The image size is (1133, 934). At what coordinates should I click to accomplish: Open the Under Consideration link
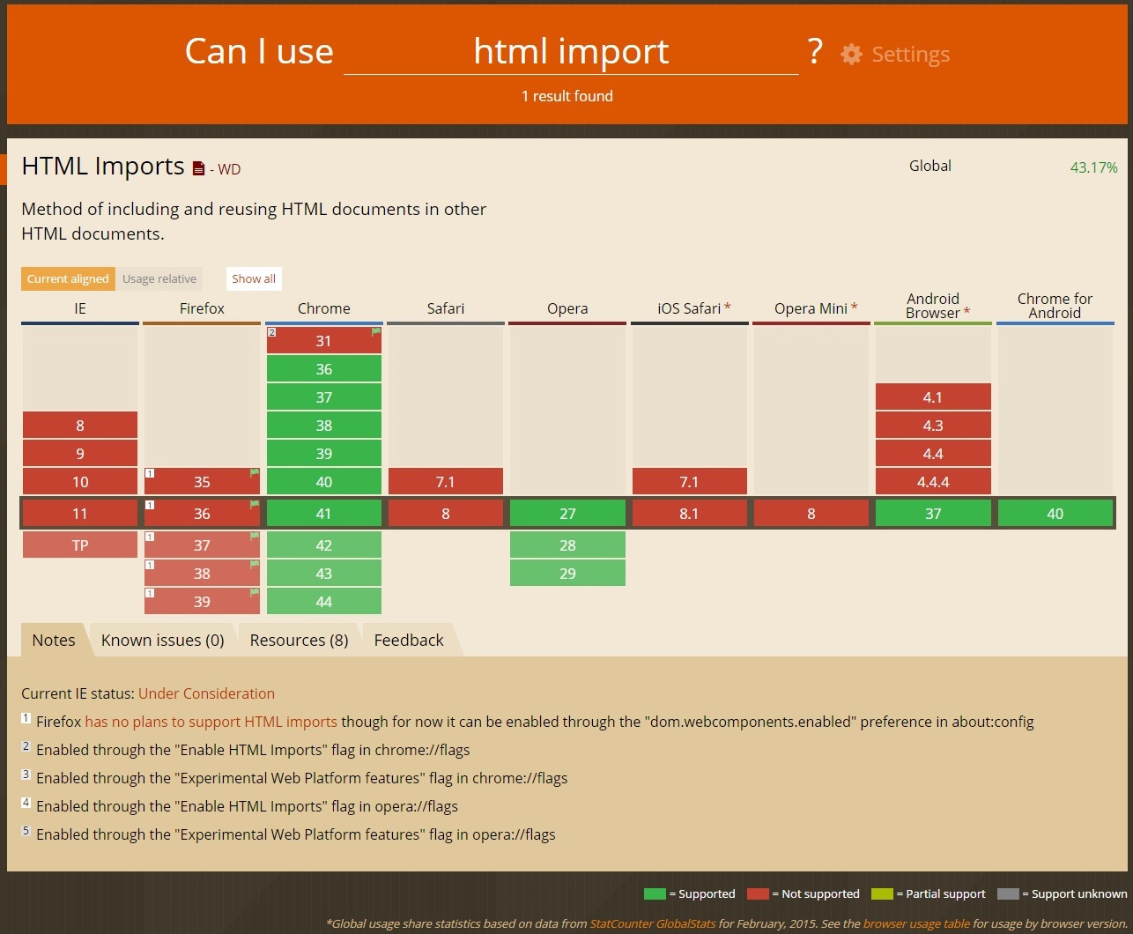pos(206,693)
